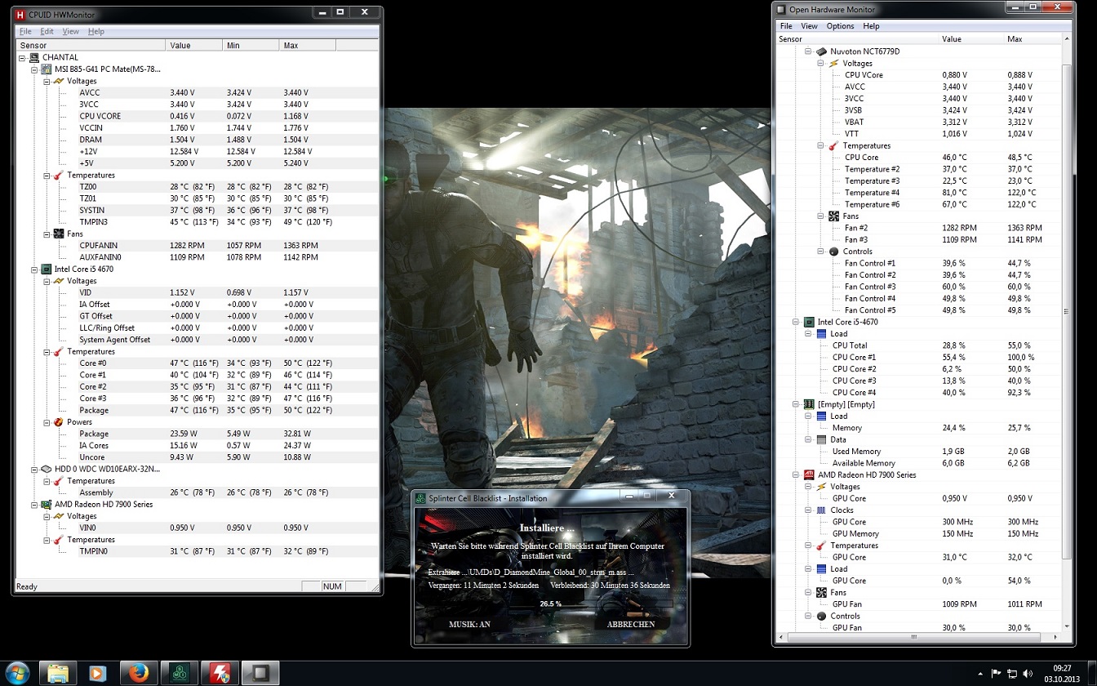Open Firefox from the taskbar

tap(139, 673)
